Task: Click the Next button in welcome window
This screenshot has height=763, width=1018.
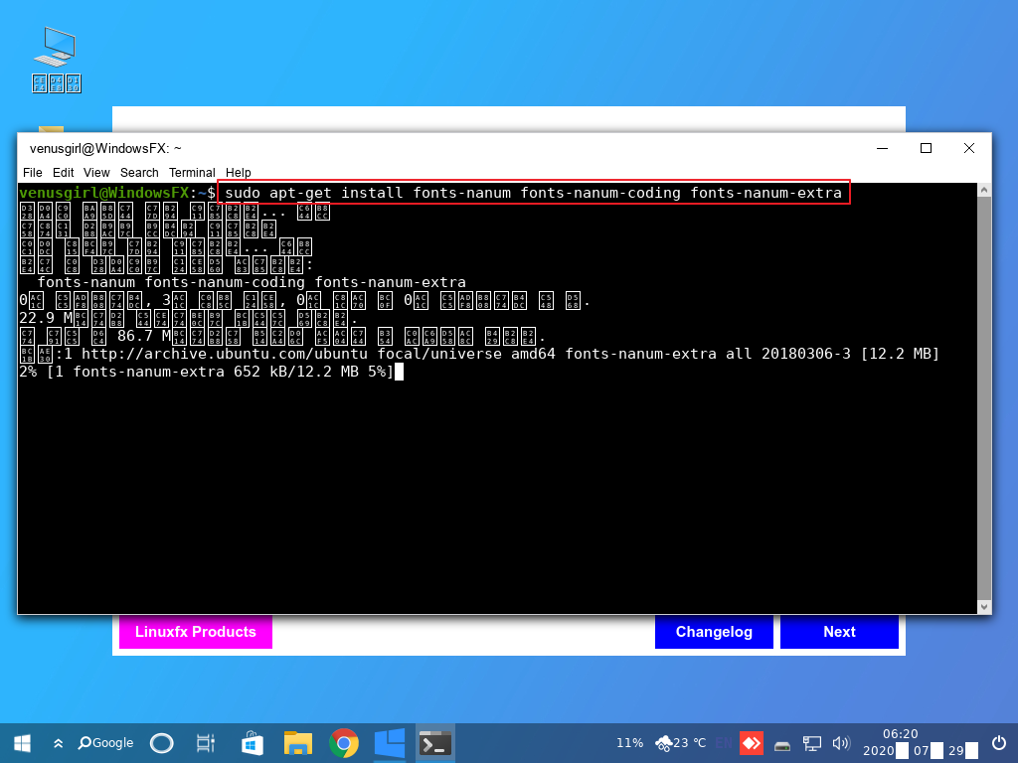Action: (839, 632)
